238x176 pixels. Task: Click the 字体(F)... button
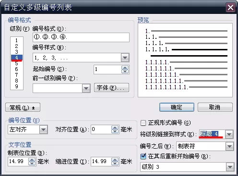point(111,88)
